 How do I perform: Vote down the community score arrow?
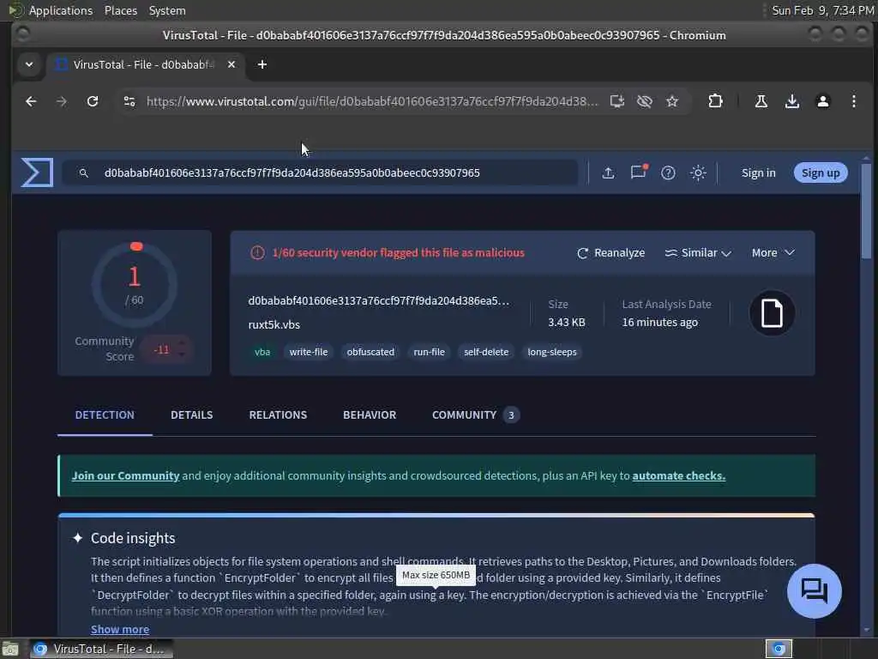(182, 355)
